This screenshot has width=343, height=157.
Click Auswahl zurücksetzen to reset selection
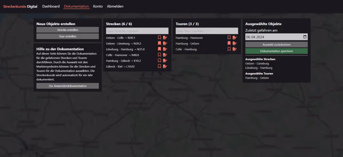coord(276,45)
